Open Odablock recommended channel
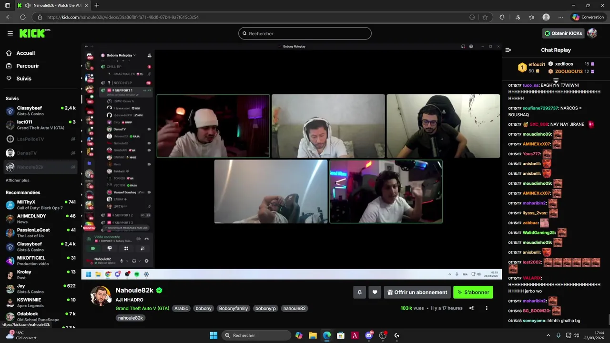This screenshot has width=610, height=343. point(41,317)
